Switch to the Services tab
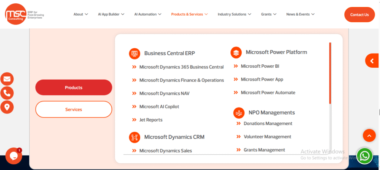 pos(73,109)
